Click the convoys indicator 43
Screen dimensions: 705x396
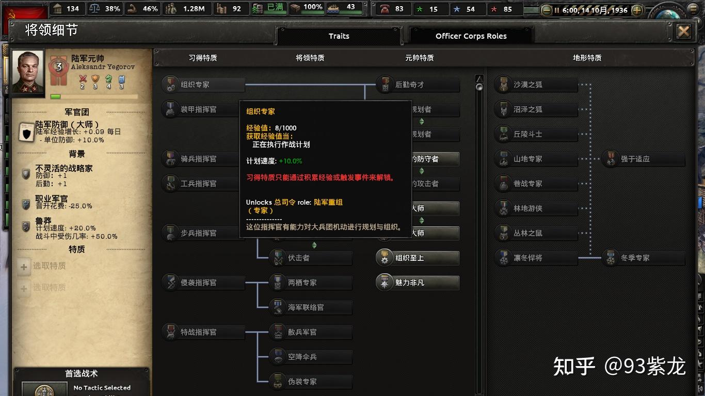point(344,8)
